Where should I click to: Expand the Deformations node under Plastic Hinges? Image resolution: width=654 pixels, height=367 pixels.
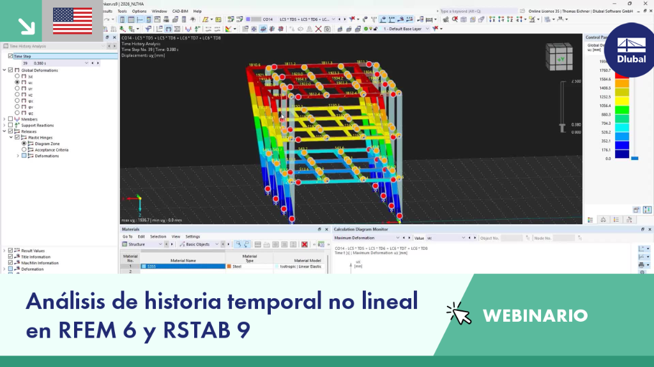[18, 156]
